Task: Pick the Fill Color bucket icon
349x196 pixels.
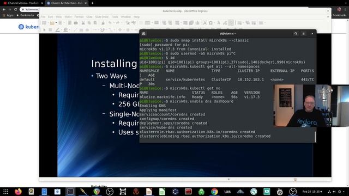Action: coord(65,30)
